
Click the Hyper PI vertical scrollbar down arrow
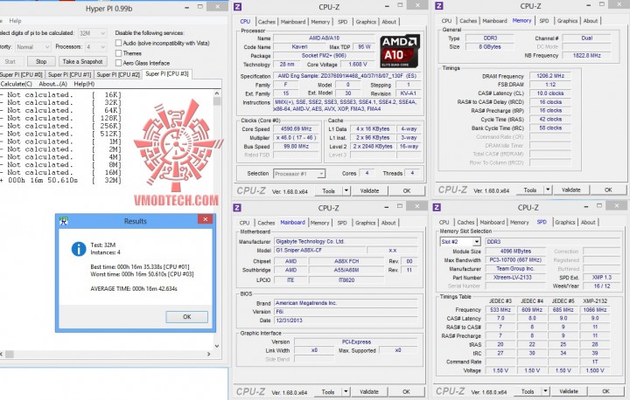[x=217, y=346]
